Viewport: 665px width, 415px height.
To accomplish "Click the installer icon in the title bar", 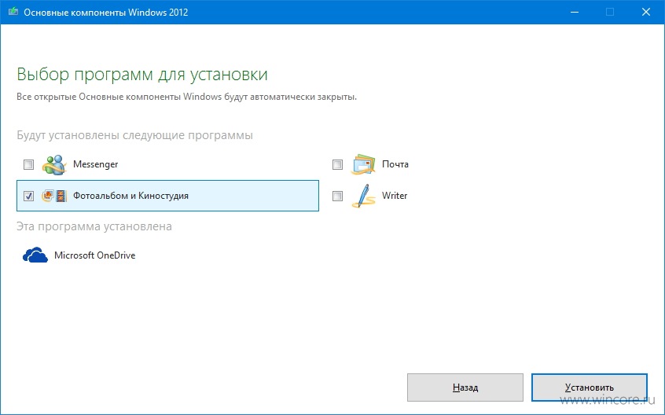I will click(x=13, y=12).
